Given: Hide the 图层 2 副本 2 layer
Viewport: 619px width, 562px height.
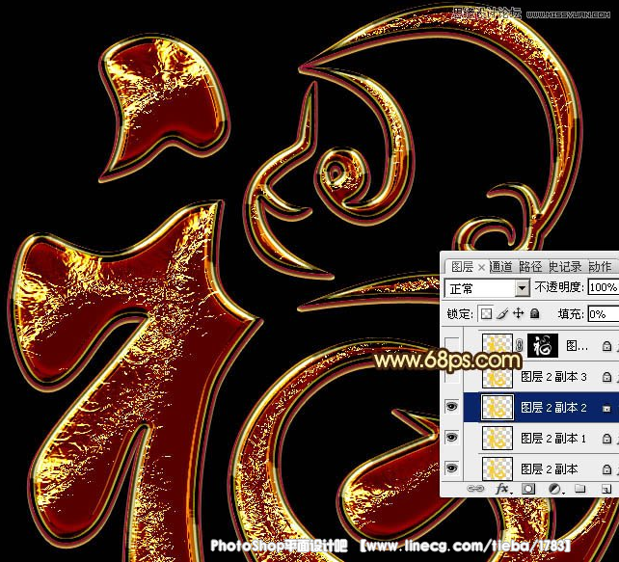Looking at the screenshot, I should (x=452, y=407).
